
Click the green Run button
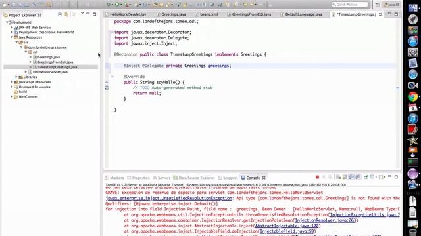[117, 5]
